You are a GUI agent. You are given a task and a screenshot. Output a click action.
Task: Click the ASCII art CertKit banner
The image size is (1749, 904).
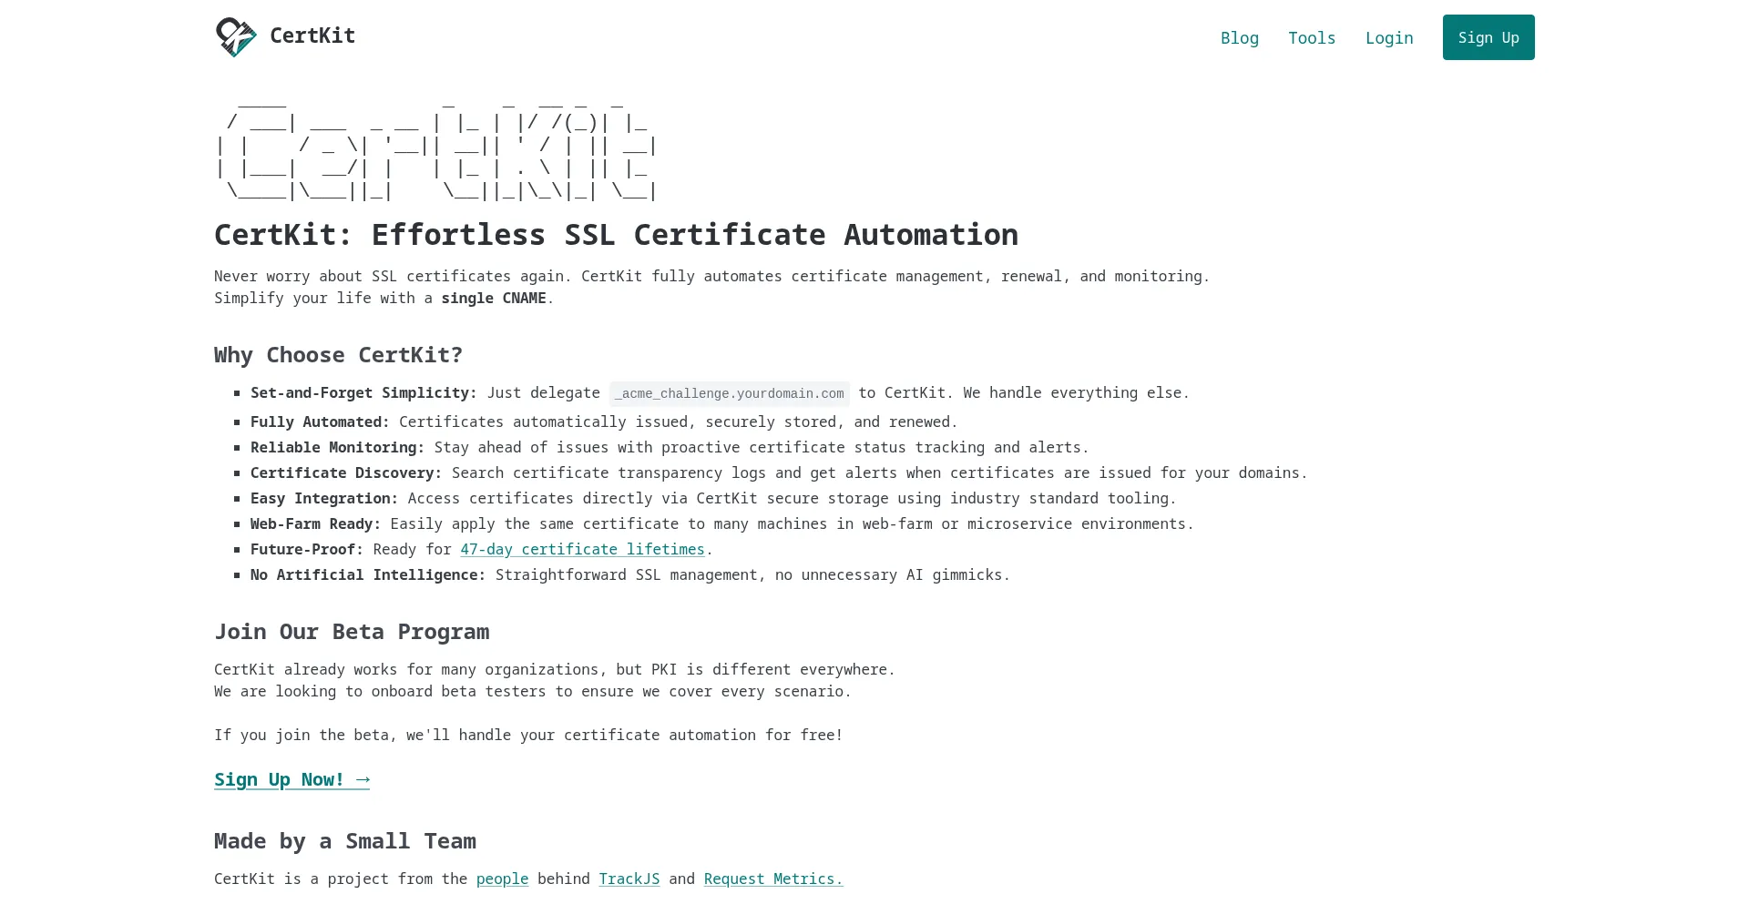coord(435,149)
